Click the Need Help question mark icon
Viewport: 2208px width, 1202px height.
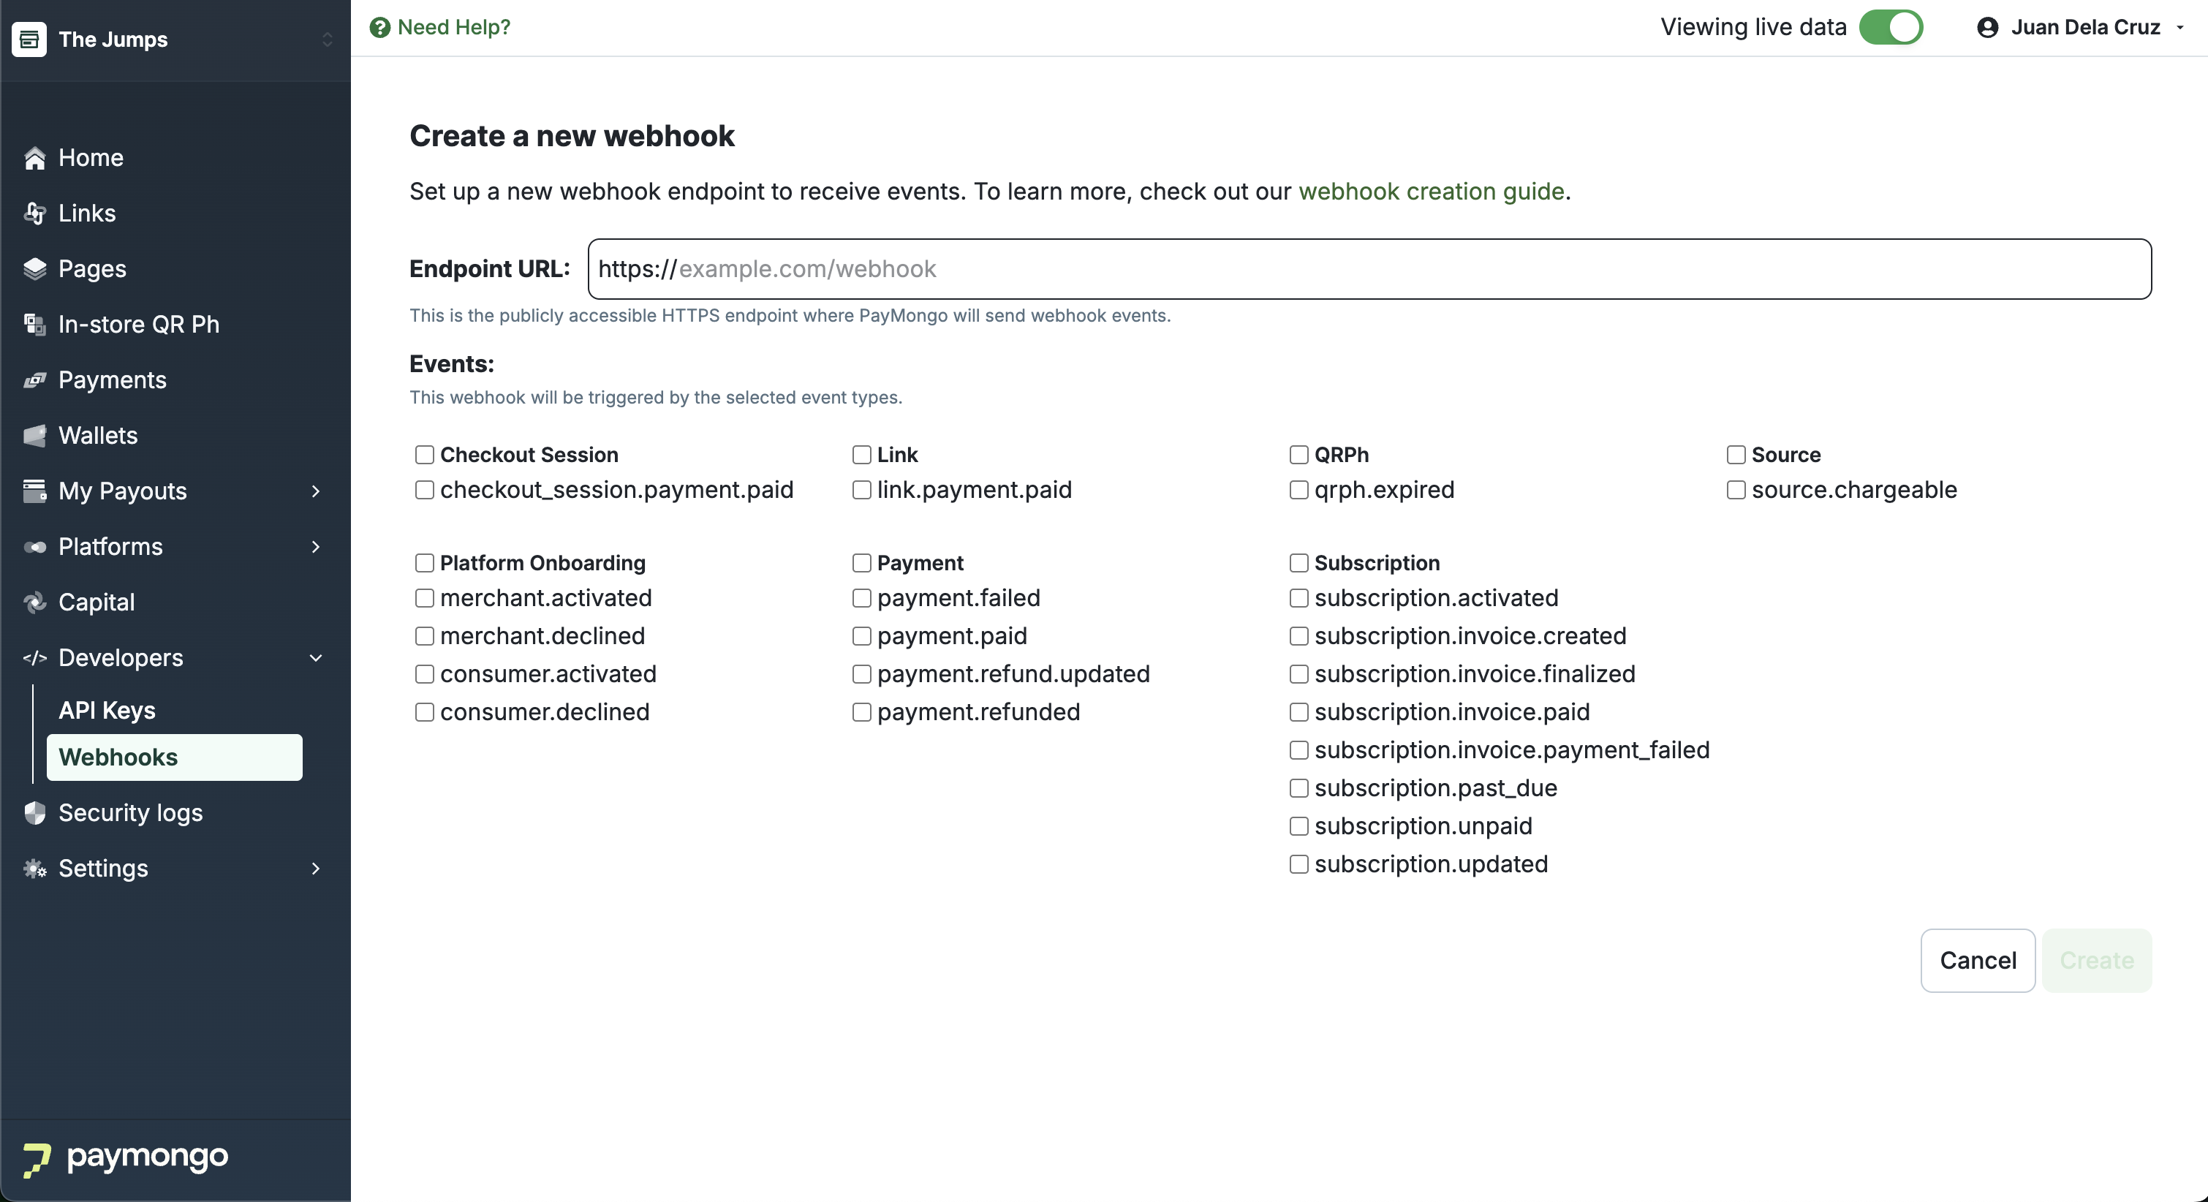pyautogui.click(x=379, y=28)
